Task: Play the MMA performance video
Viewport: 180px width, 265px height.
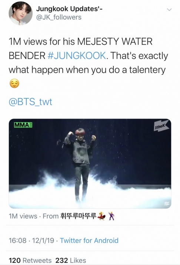Action: point(90,163)
